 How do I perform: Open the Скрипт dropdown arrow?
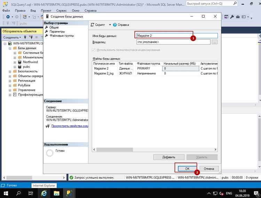(110, 25)
